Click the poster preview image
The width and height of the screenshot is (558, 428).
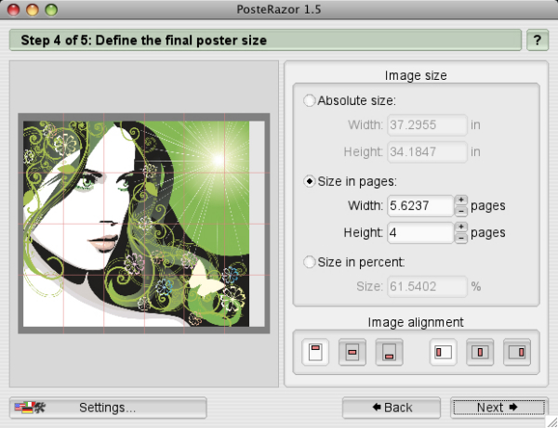tap(144, 224)
